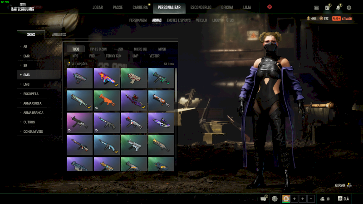
Task: Select the DMR weapon category
Action: pos(38,56)
